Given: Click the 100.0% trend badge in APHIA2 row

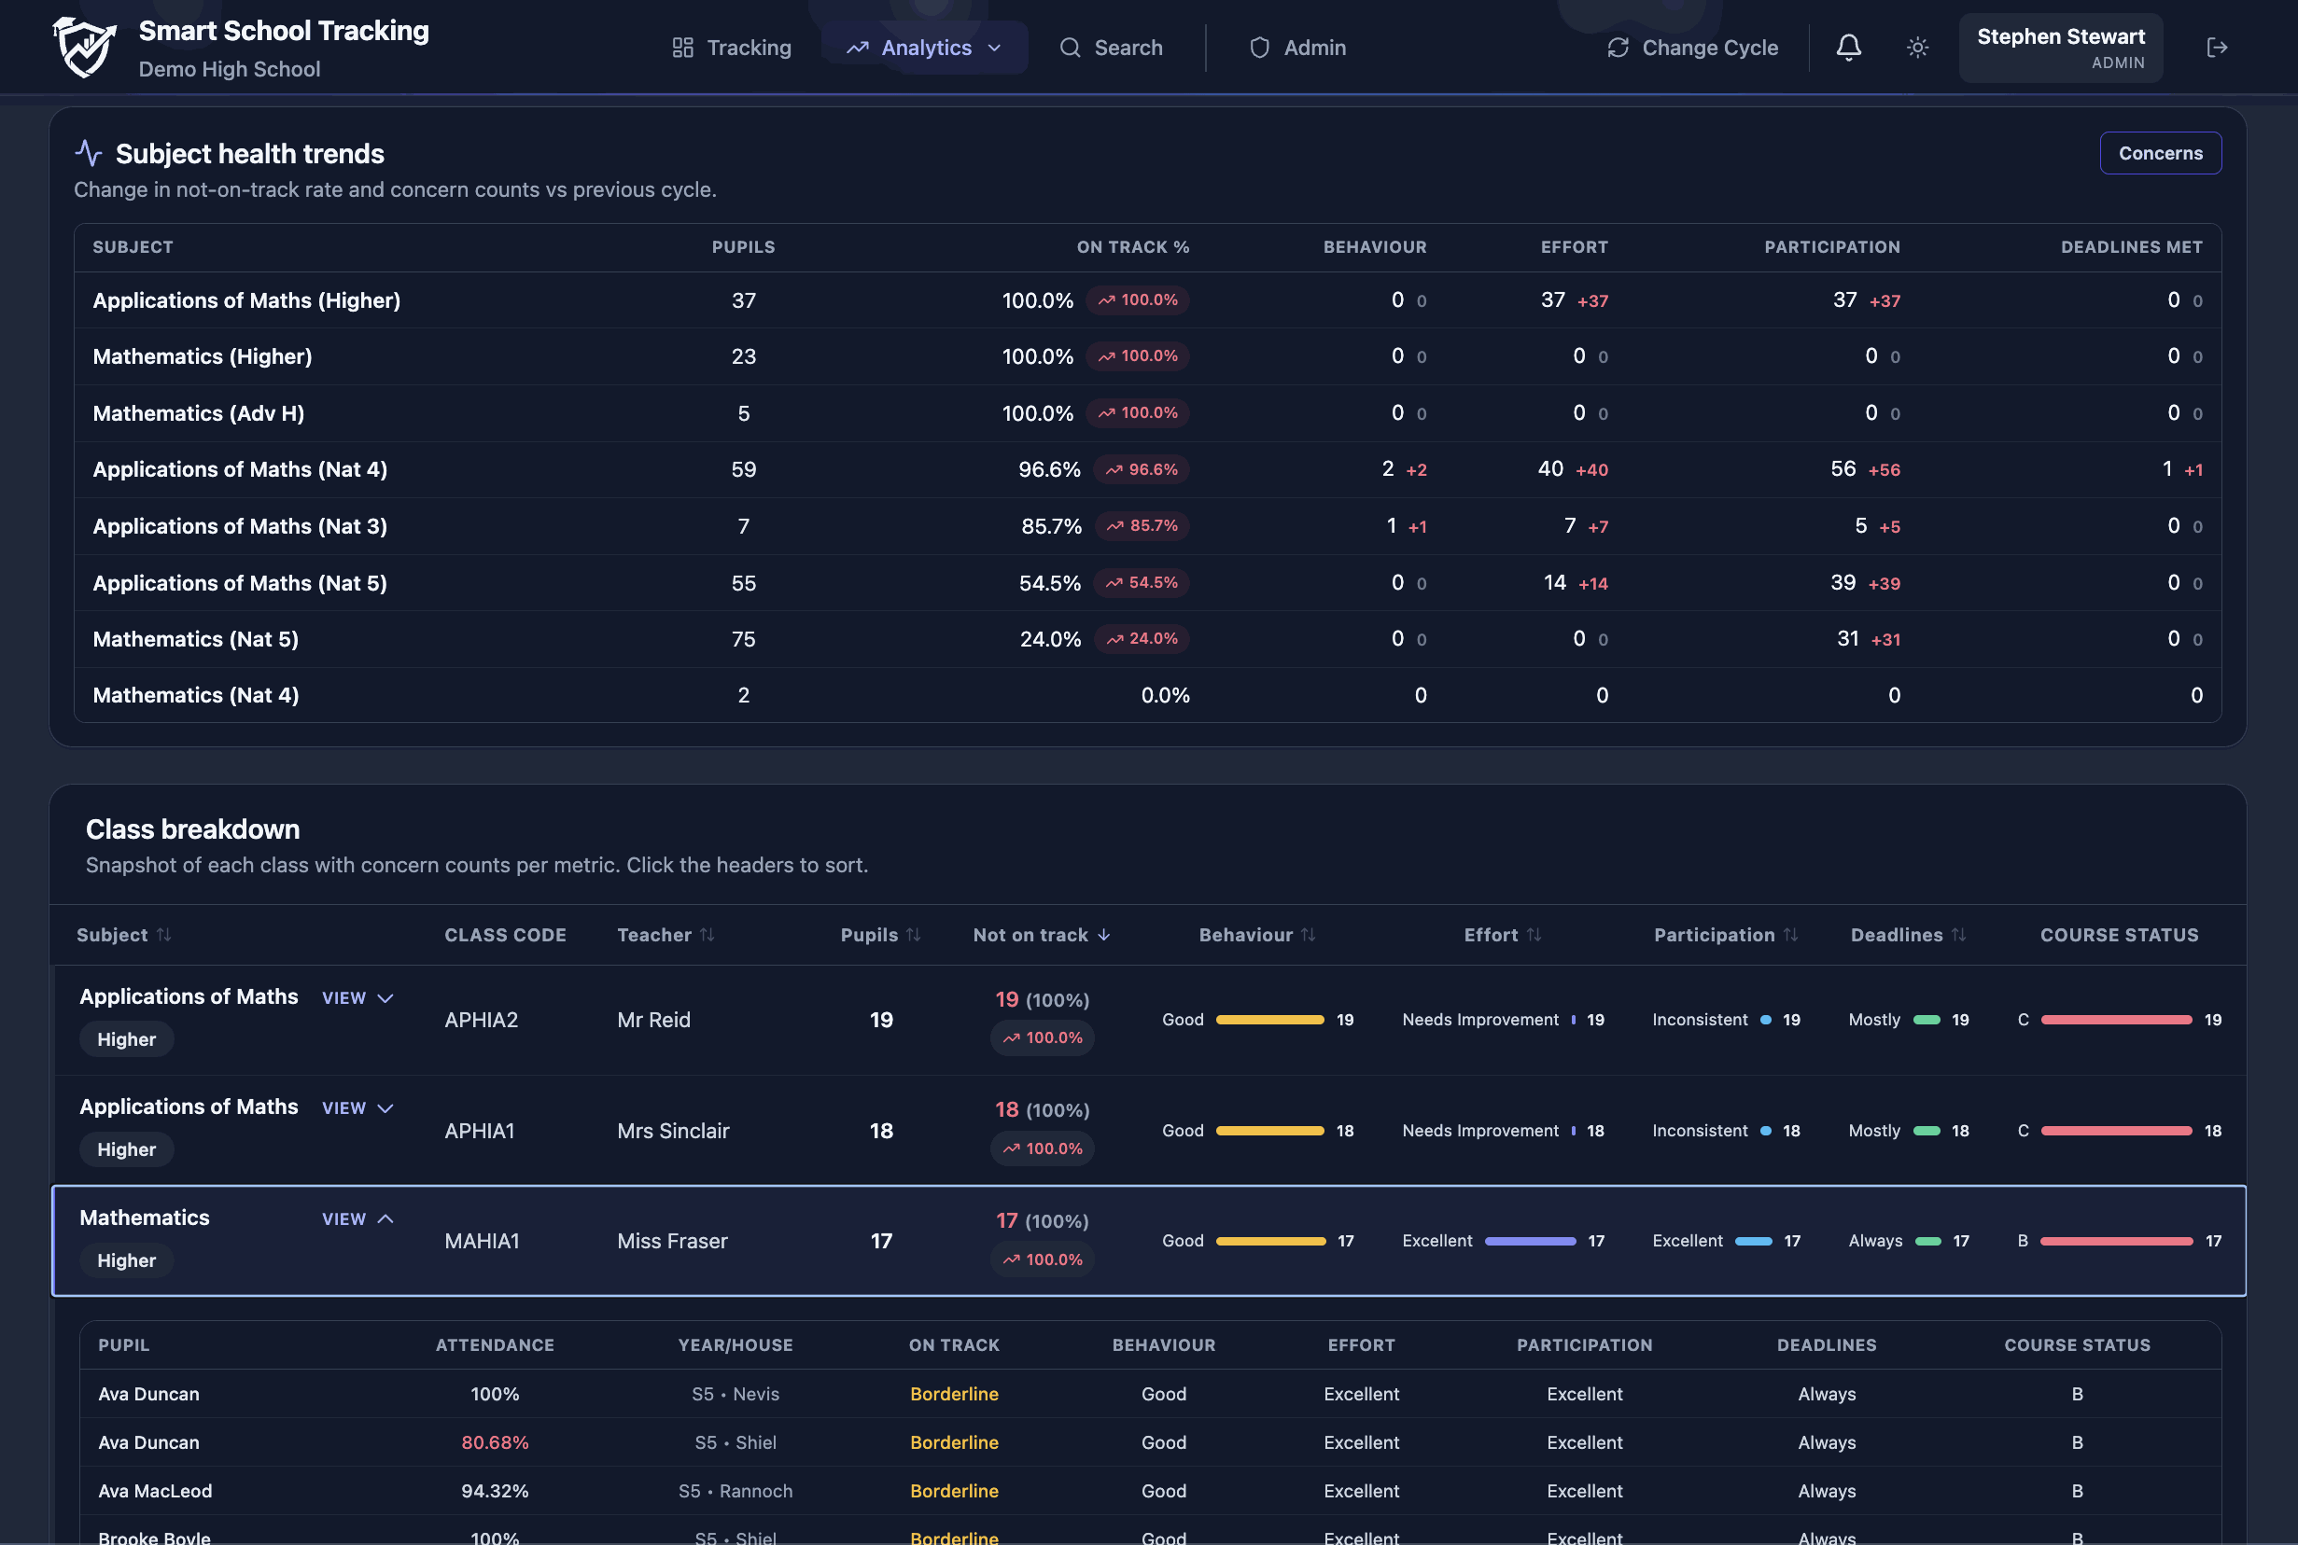Looking at the screenshot, I should (x=1042, y=1037).
